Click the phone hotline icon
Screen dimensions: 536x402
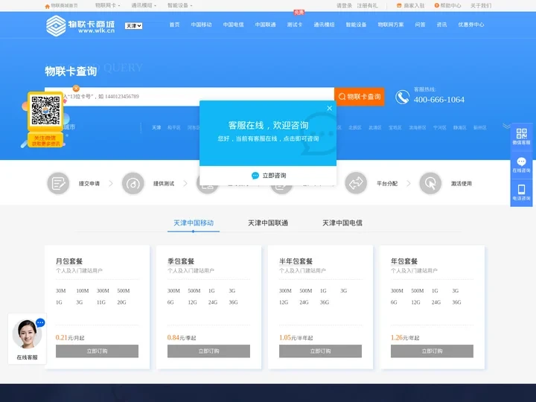pos(402,97)
